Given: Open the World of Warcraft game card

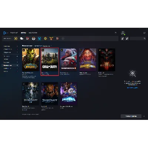Looking at the screenshot, I should [31, 60].
